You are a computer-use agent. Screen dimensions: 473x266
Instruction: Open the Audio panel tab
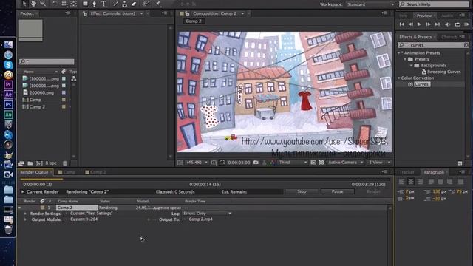[447, 16]
